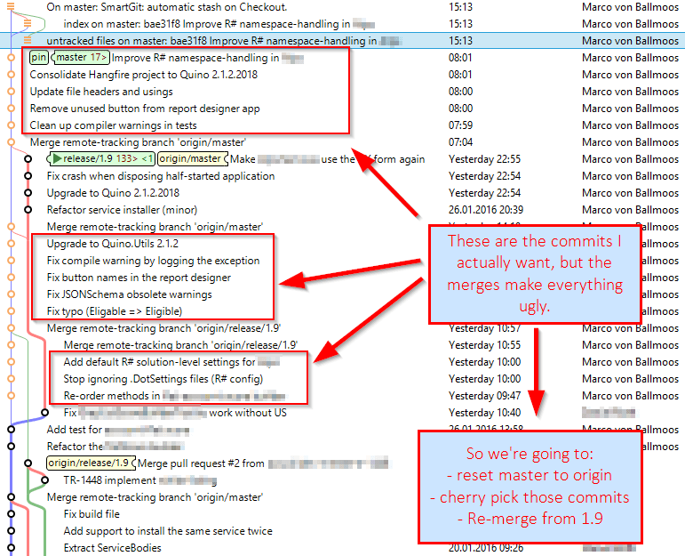
Task: Select 'index on master: bae31f8' stash row
Action: [x=343, y=24]
